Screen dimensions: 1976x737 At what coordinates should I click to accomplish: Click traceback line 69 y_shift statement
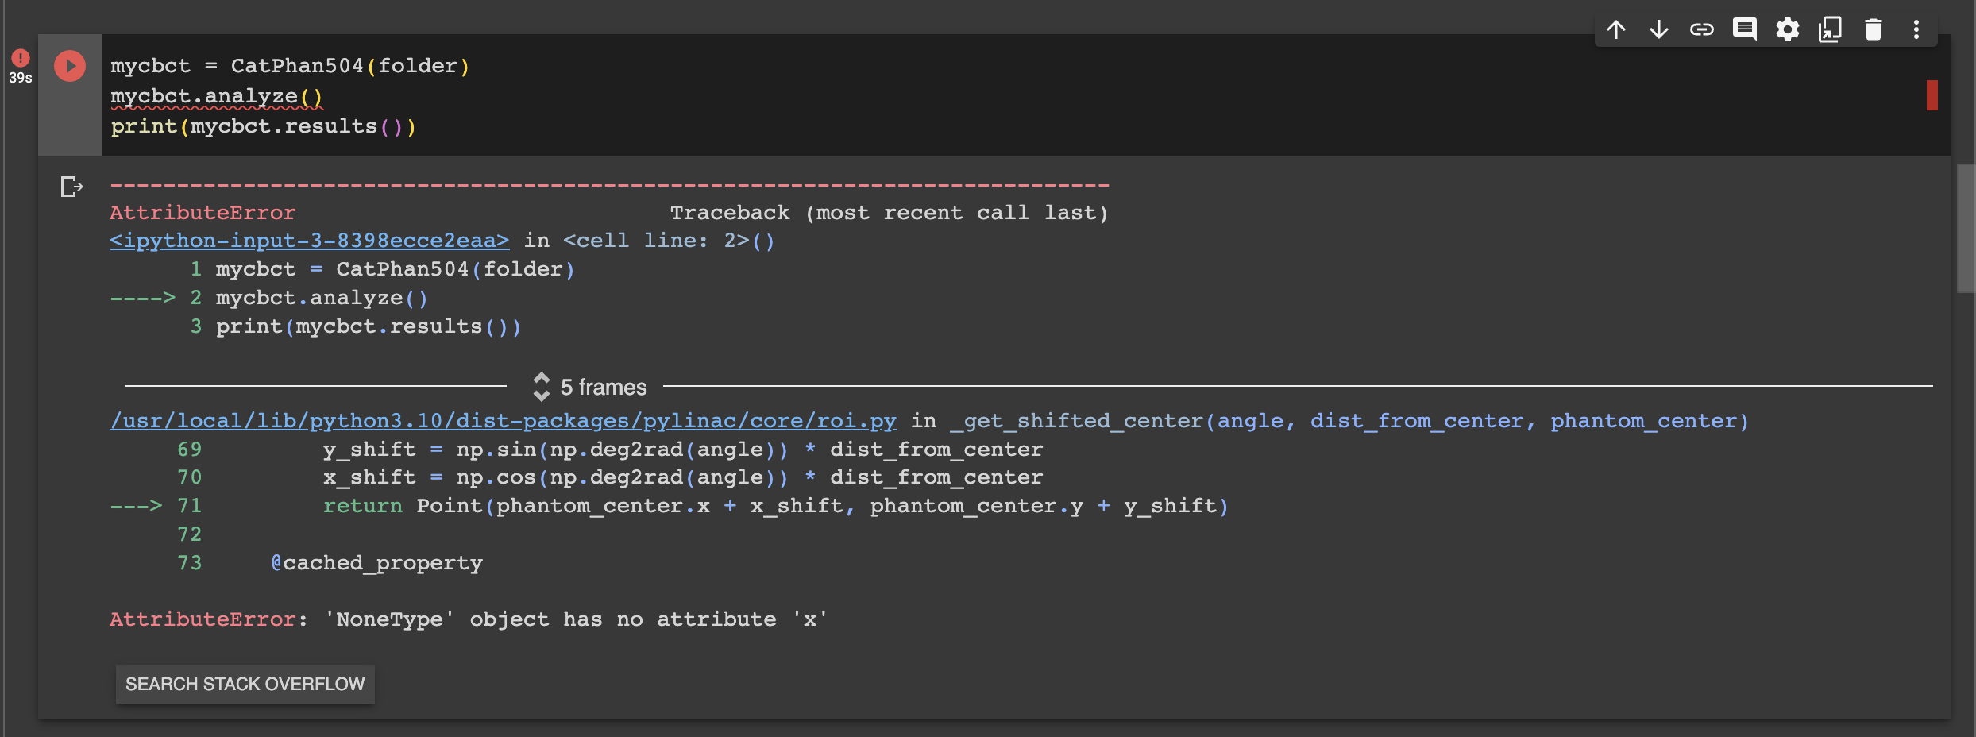click(x=683, y=450)
